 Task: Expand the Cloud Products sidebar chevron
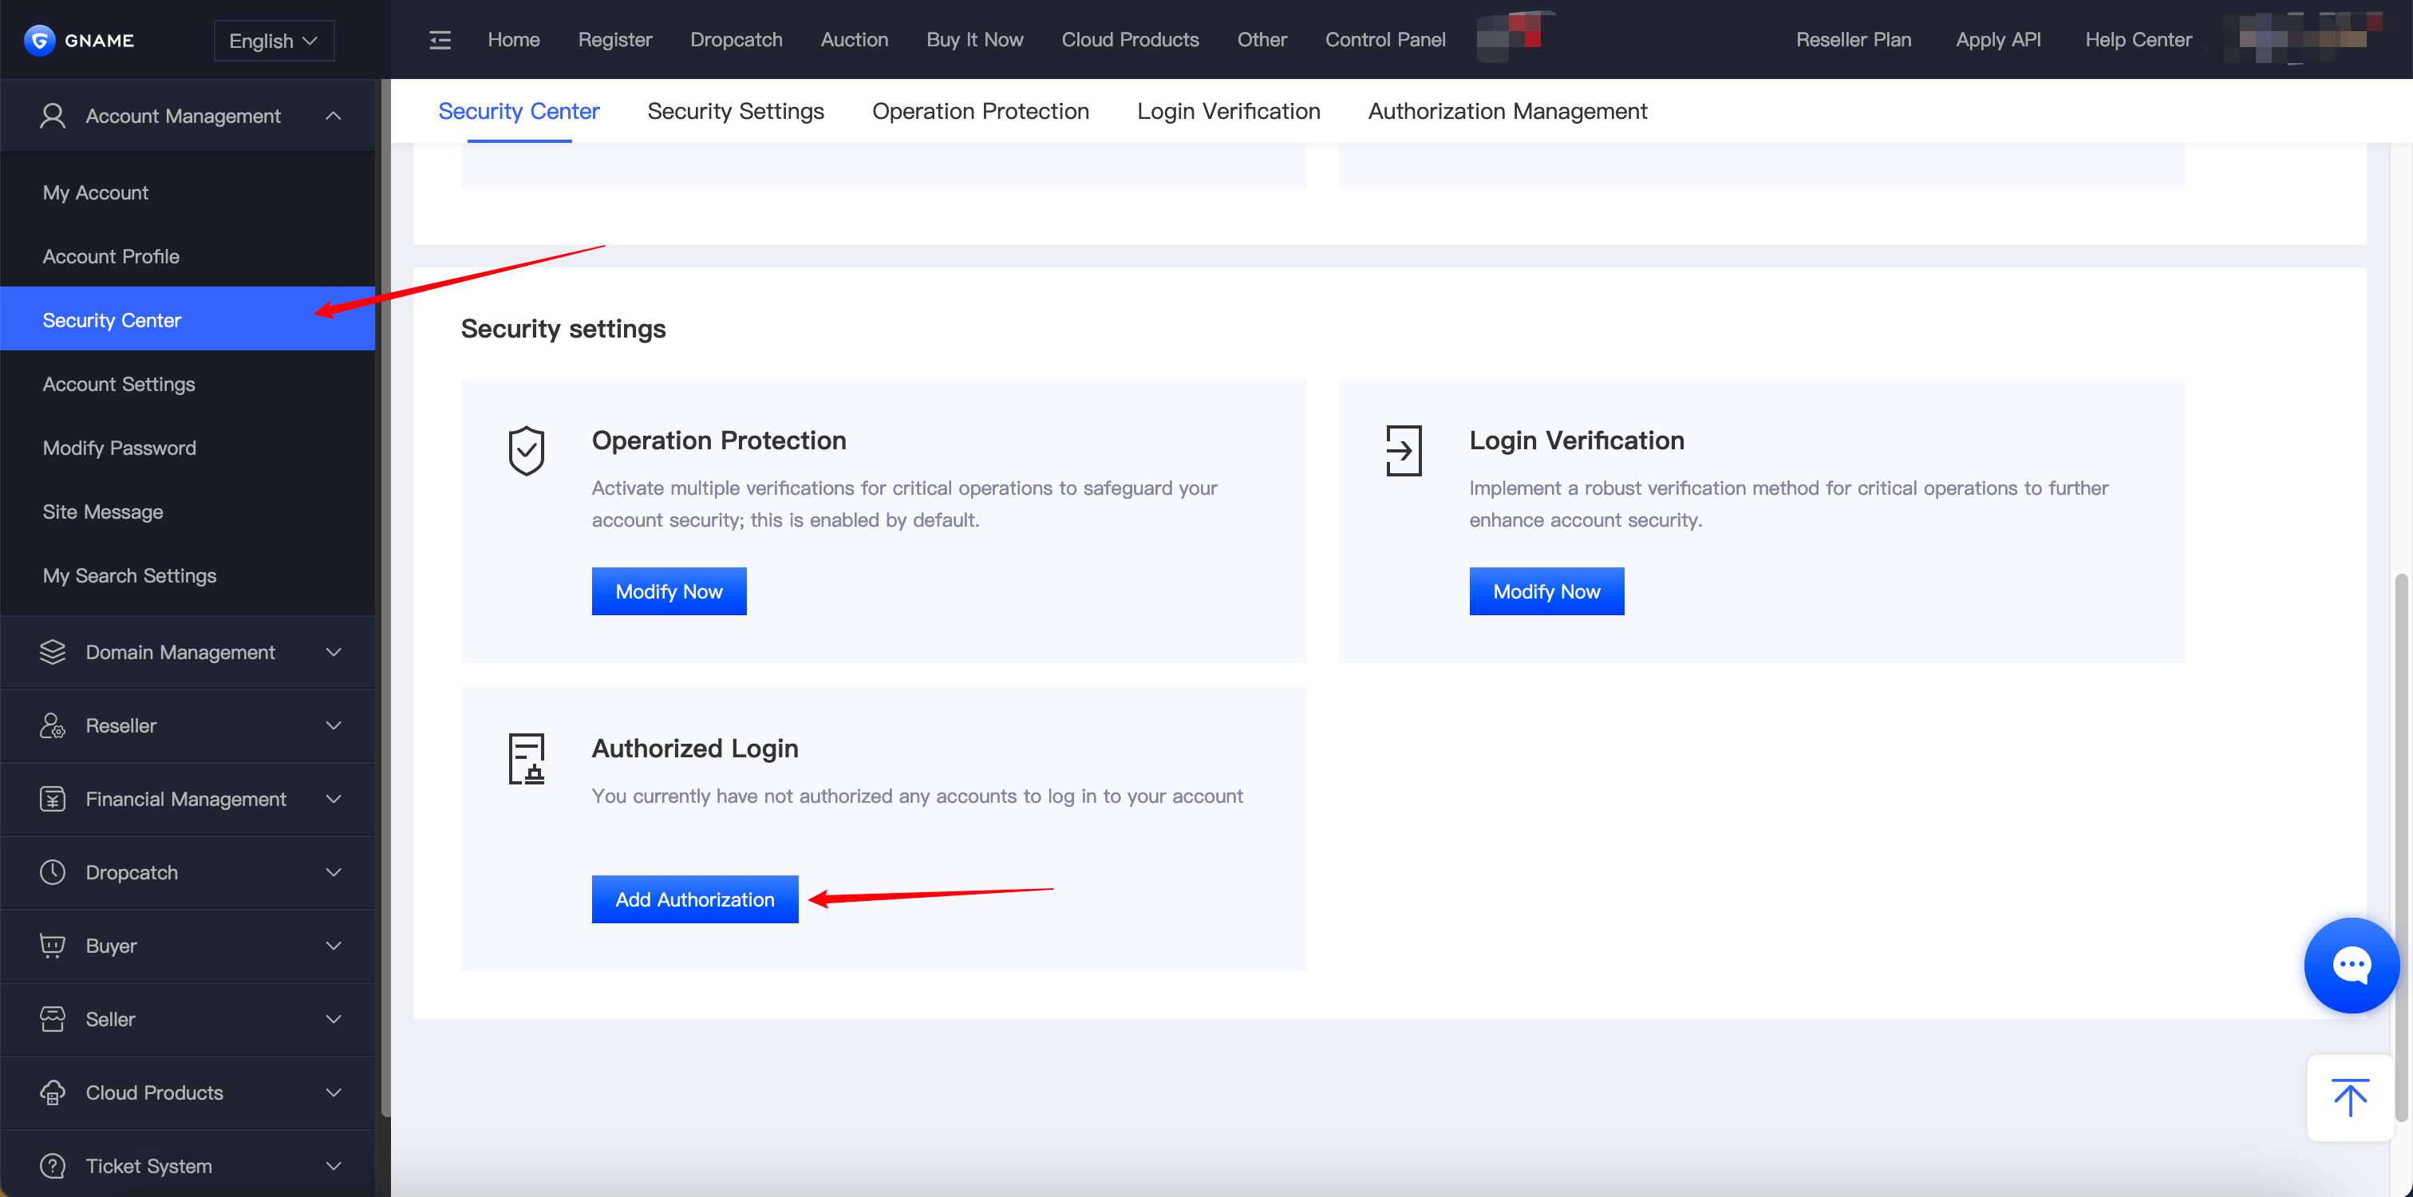[x=334, y=1092]
